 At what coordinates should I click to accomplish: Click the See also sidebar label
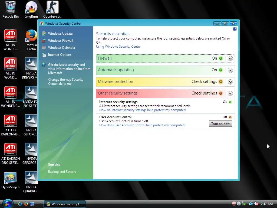tap(54, 164)
